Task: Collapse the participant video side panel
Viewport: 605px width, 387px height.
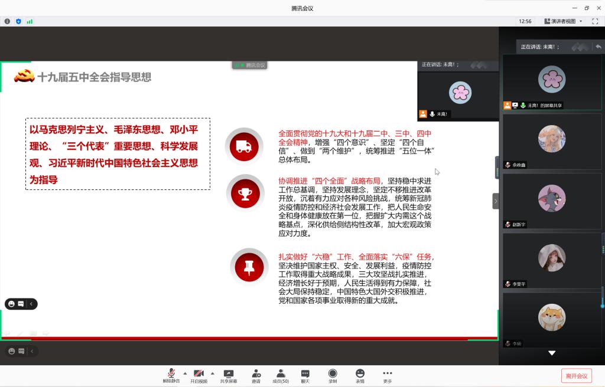Action: (x=496, y=201)
